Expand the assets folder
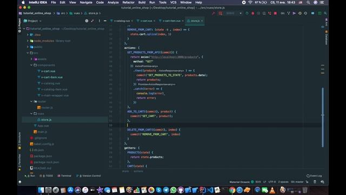Viewport: 346px width, 195px height. coord(31,59)
